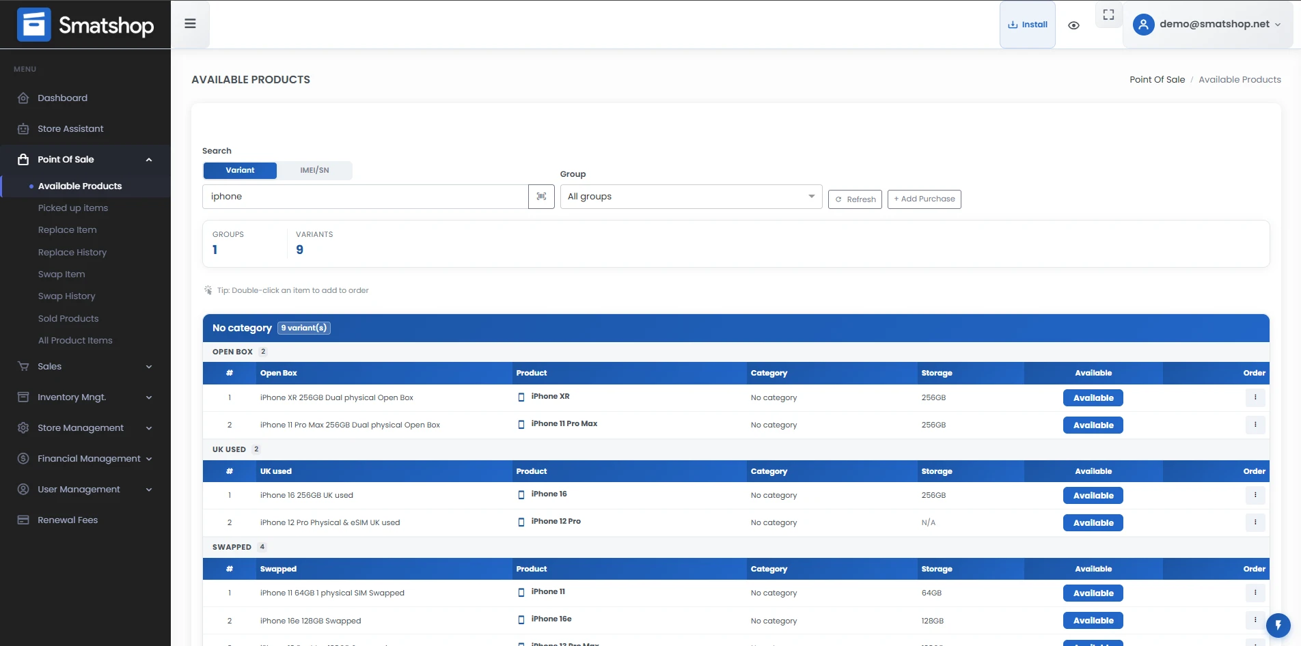
Task: Click the Renewal Fees card icon
Action: (x=23, y=520)
